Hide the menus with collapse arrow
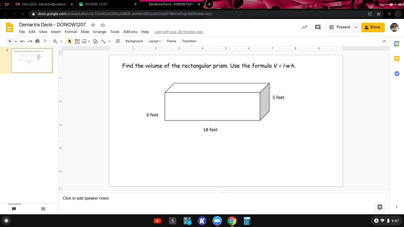 pos(384,41)
